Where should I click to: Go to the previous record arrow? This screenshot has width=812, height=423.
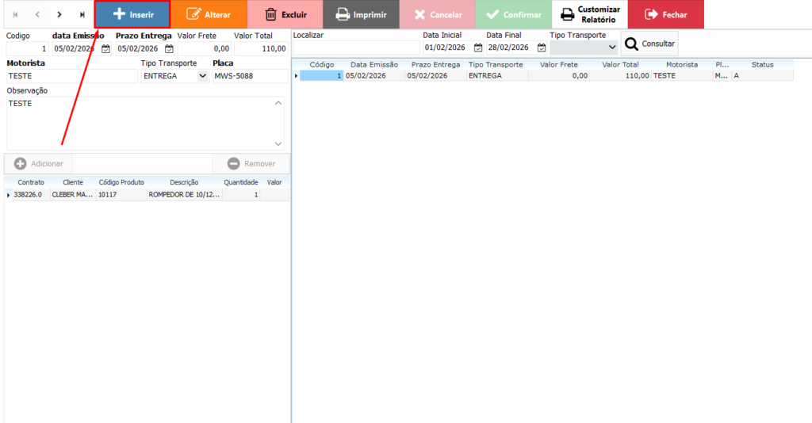click(x=37, y=14)
